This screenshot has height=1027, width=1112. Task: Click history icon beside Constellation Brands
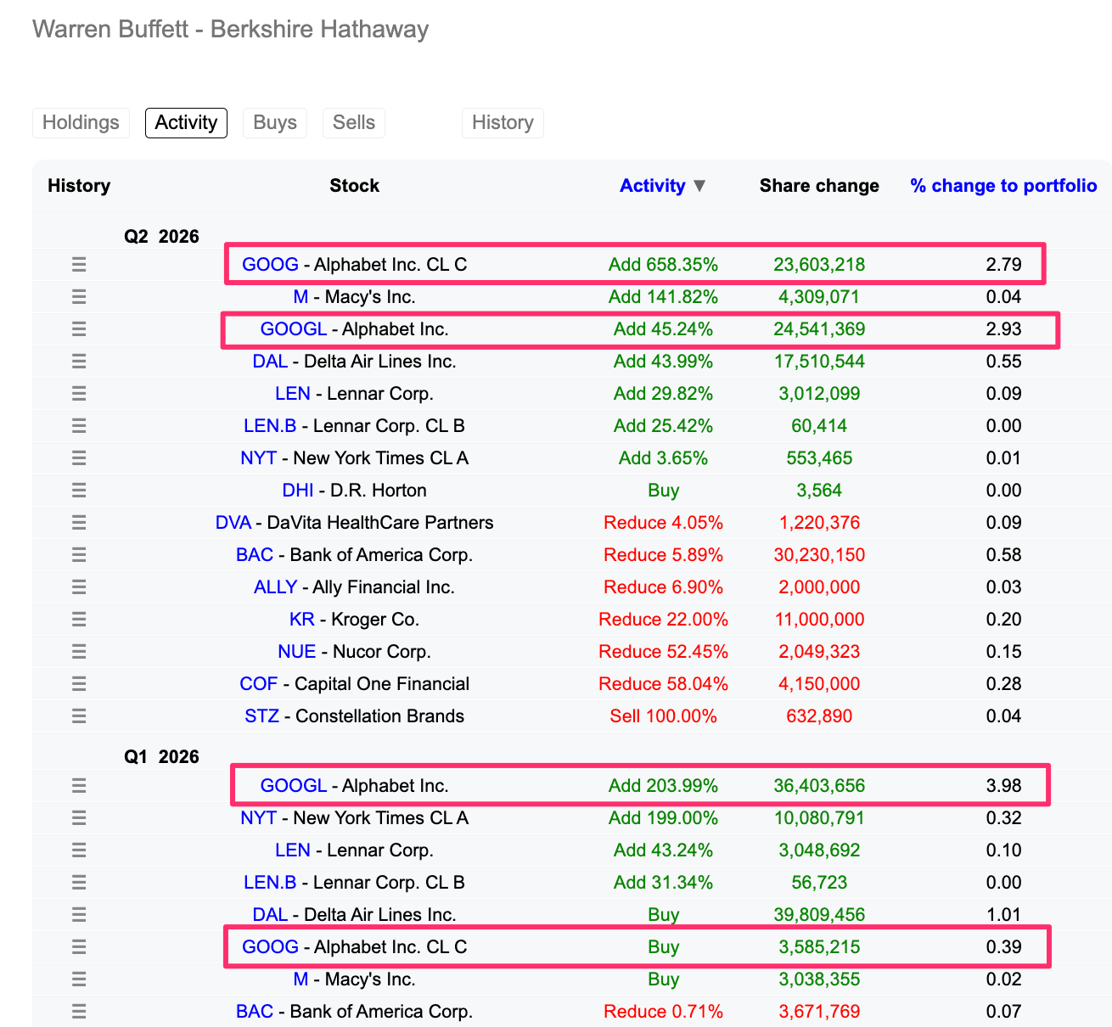(79, 716)
